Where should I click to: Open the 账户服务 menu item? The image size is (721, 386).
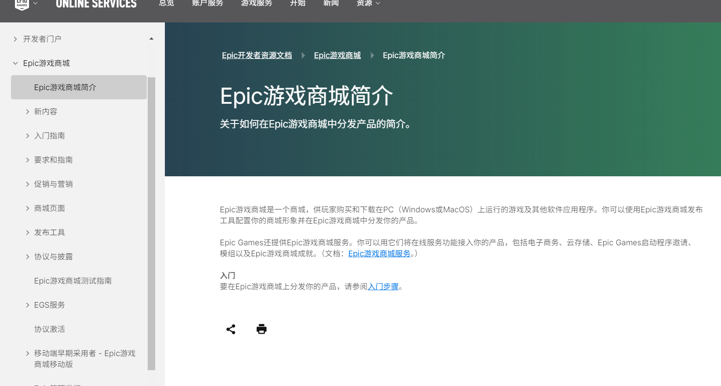coord(208,3)
